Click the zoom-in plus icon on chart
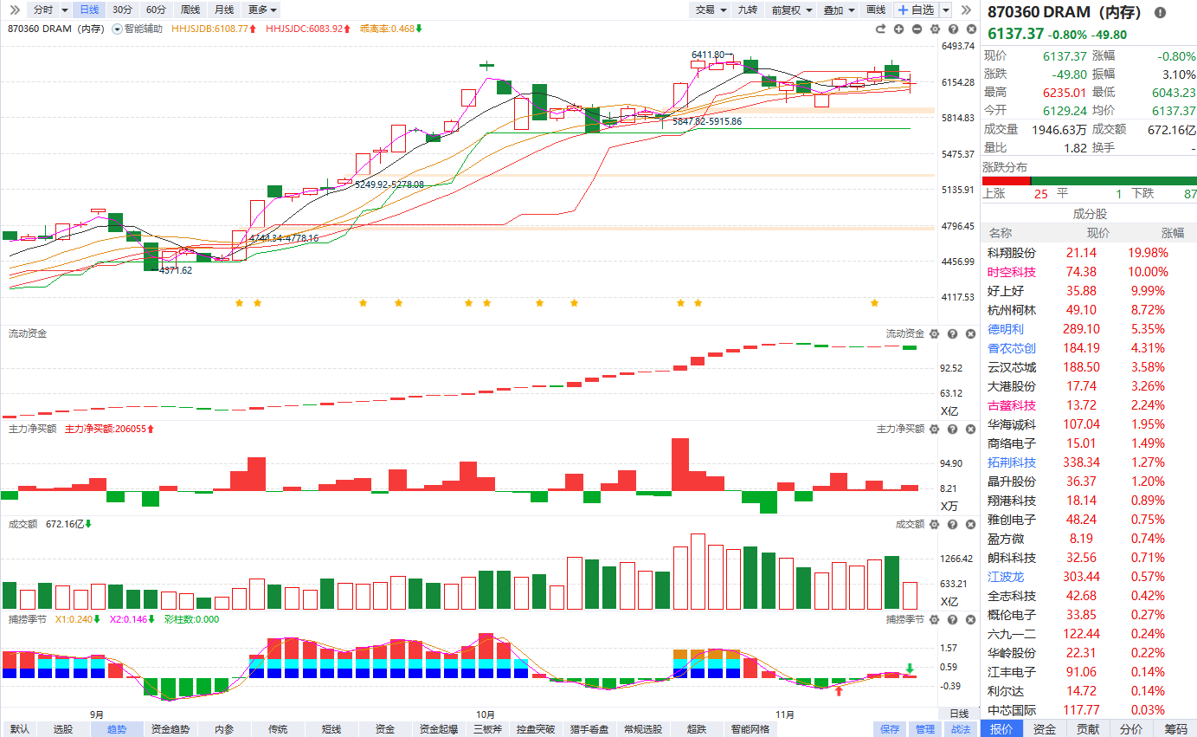 pos(898,29)
